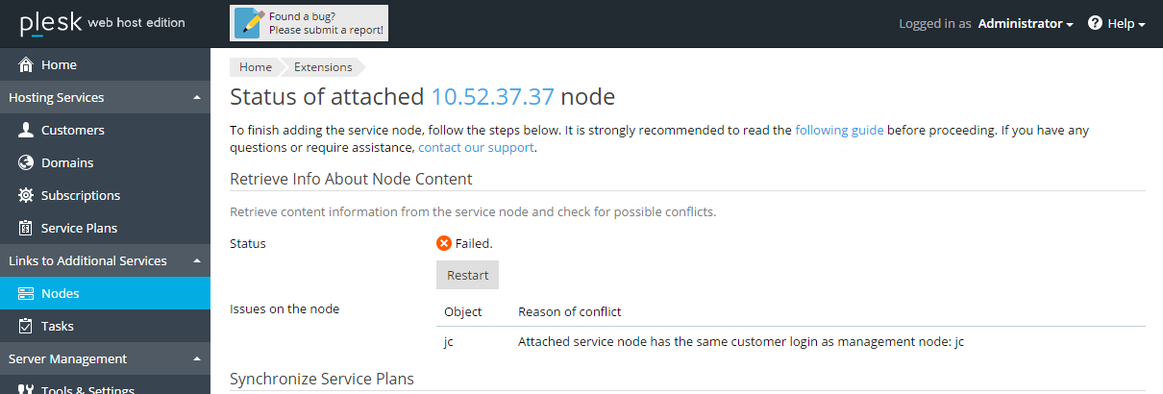Click the contact our support link
Image resolution: width=1163 pixels, height=394 pixels.
476,148
